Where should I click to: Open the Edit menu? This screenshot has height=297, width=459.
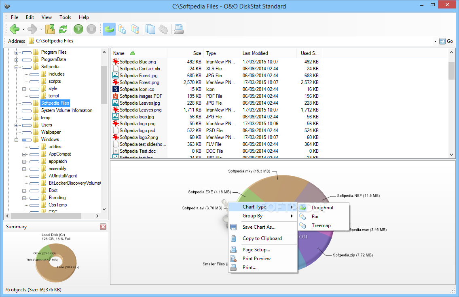pos(30,17)
